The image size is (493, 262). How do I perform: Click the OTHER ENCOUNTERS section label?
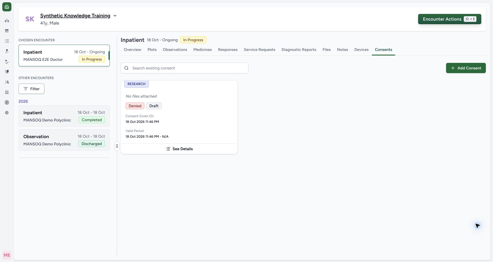tap(36, 78)
